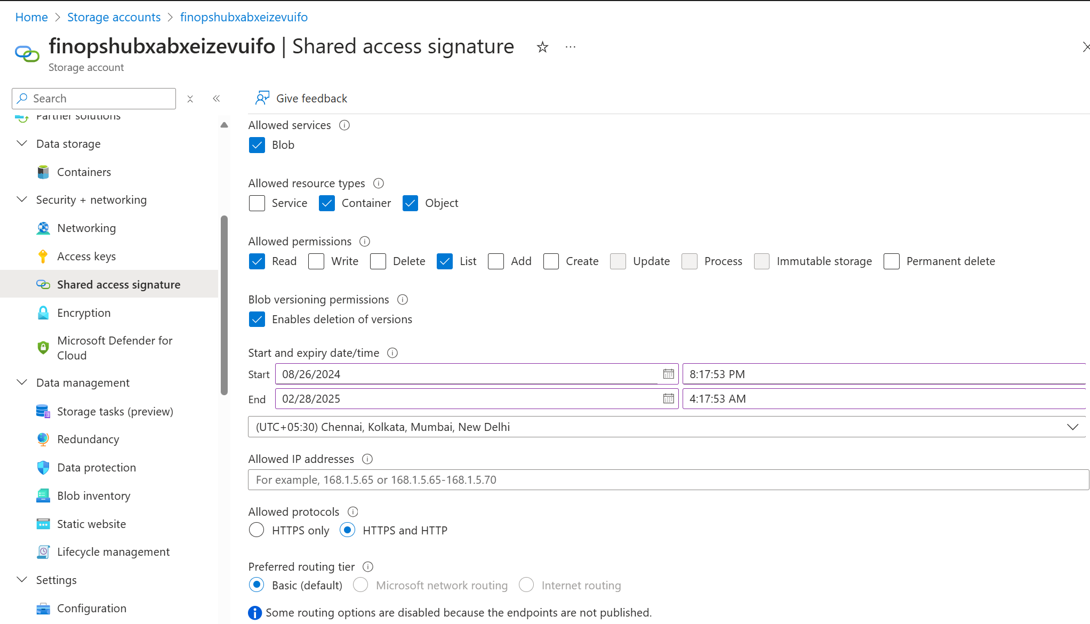This screenshot has width=1090, height=624.
Task: Open the more options ellipsis menu
Action: [x=571, y=47]
